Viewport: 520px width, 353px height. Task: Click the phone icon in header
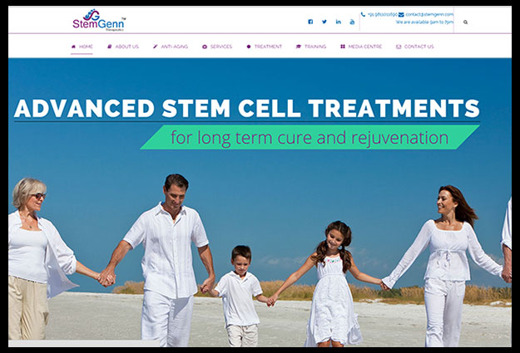pos(363,14)
